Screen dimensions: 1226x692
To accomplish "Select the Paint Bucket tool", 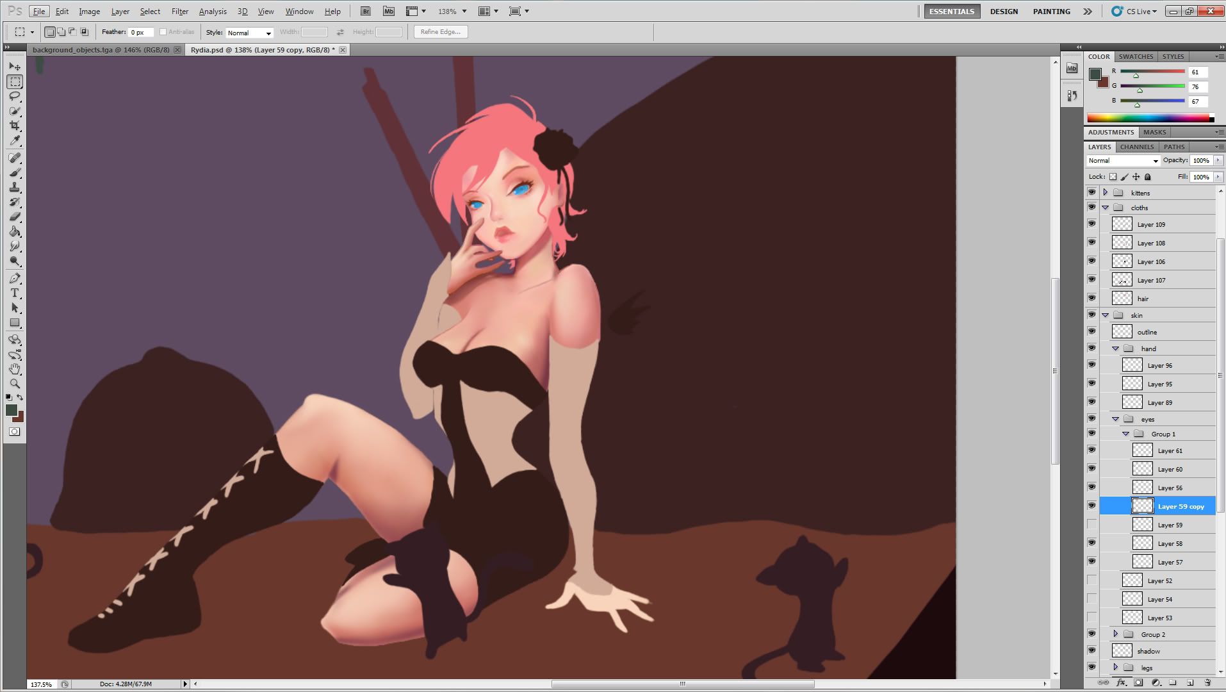I will pos(15,231).
